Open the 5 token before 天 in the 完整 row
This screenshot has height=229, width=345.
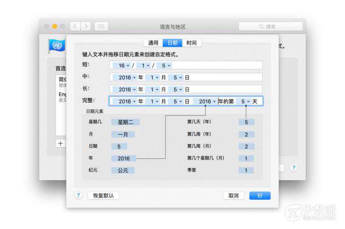(244, 101)
